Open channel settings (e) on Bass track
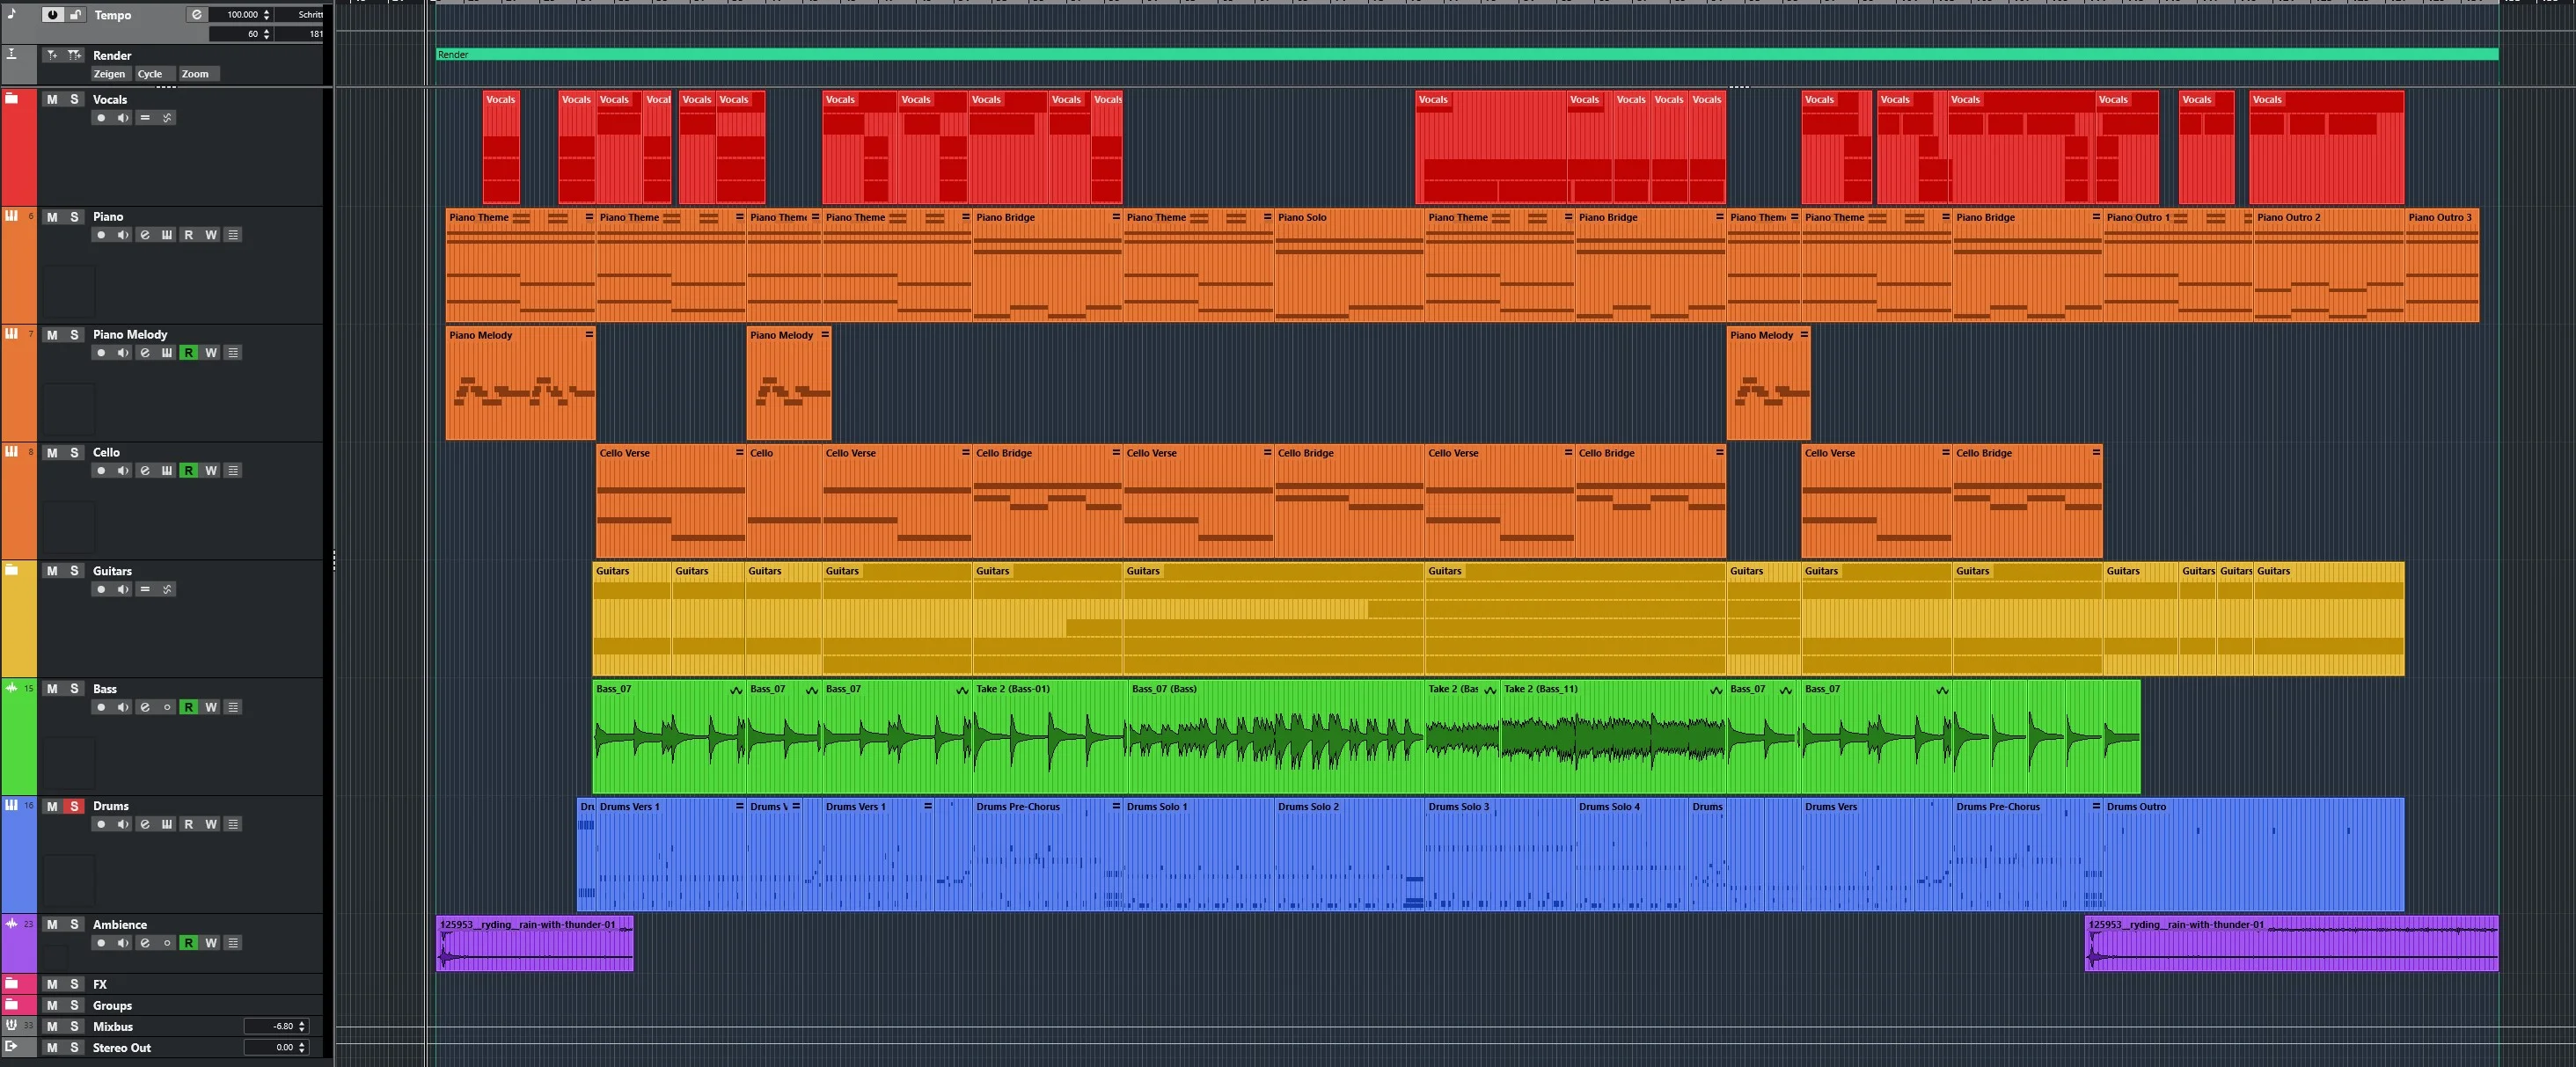2576x1067 pixels. [145, 708]
